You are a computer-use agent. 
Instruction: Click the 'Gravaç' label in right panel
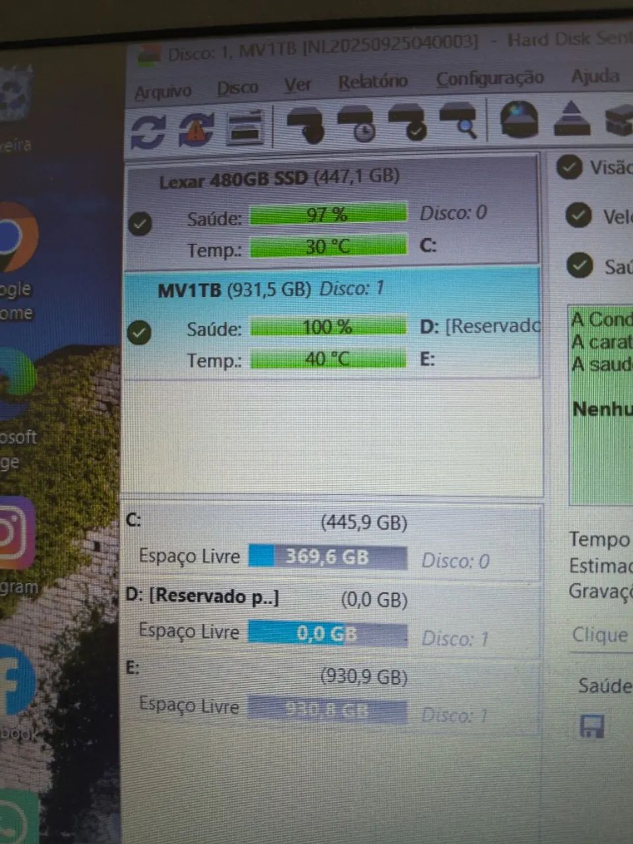[x=600, y=590]
